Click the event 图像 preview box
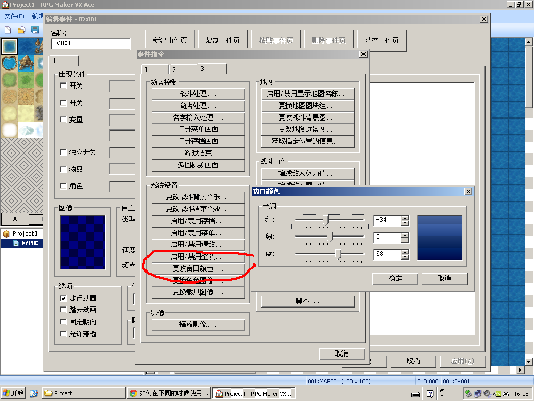This screenshot has width=534, height=401. click(x=83, y=242)
